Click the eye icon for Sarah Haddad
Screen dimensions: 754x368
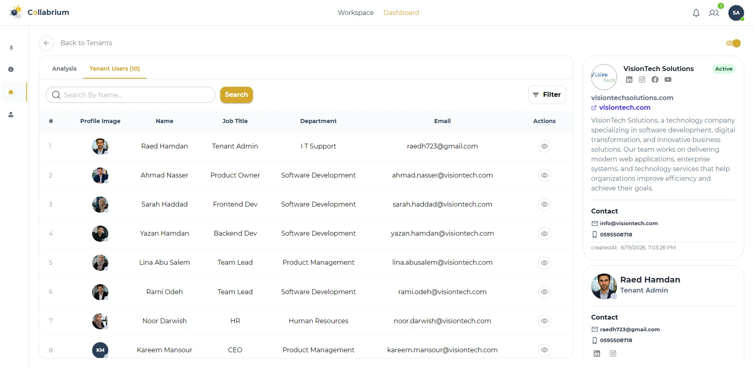pyautogui.click(x=545, y=204)
